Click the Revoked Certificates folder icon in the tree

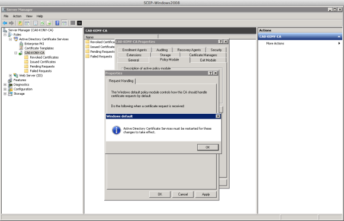(x=26, y=57)
